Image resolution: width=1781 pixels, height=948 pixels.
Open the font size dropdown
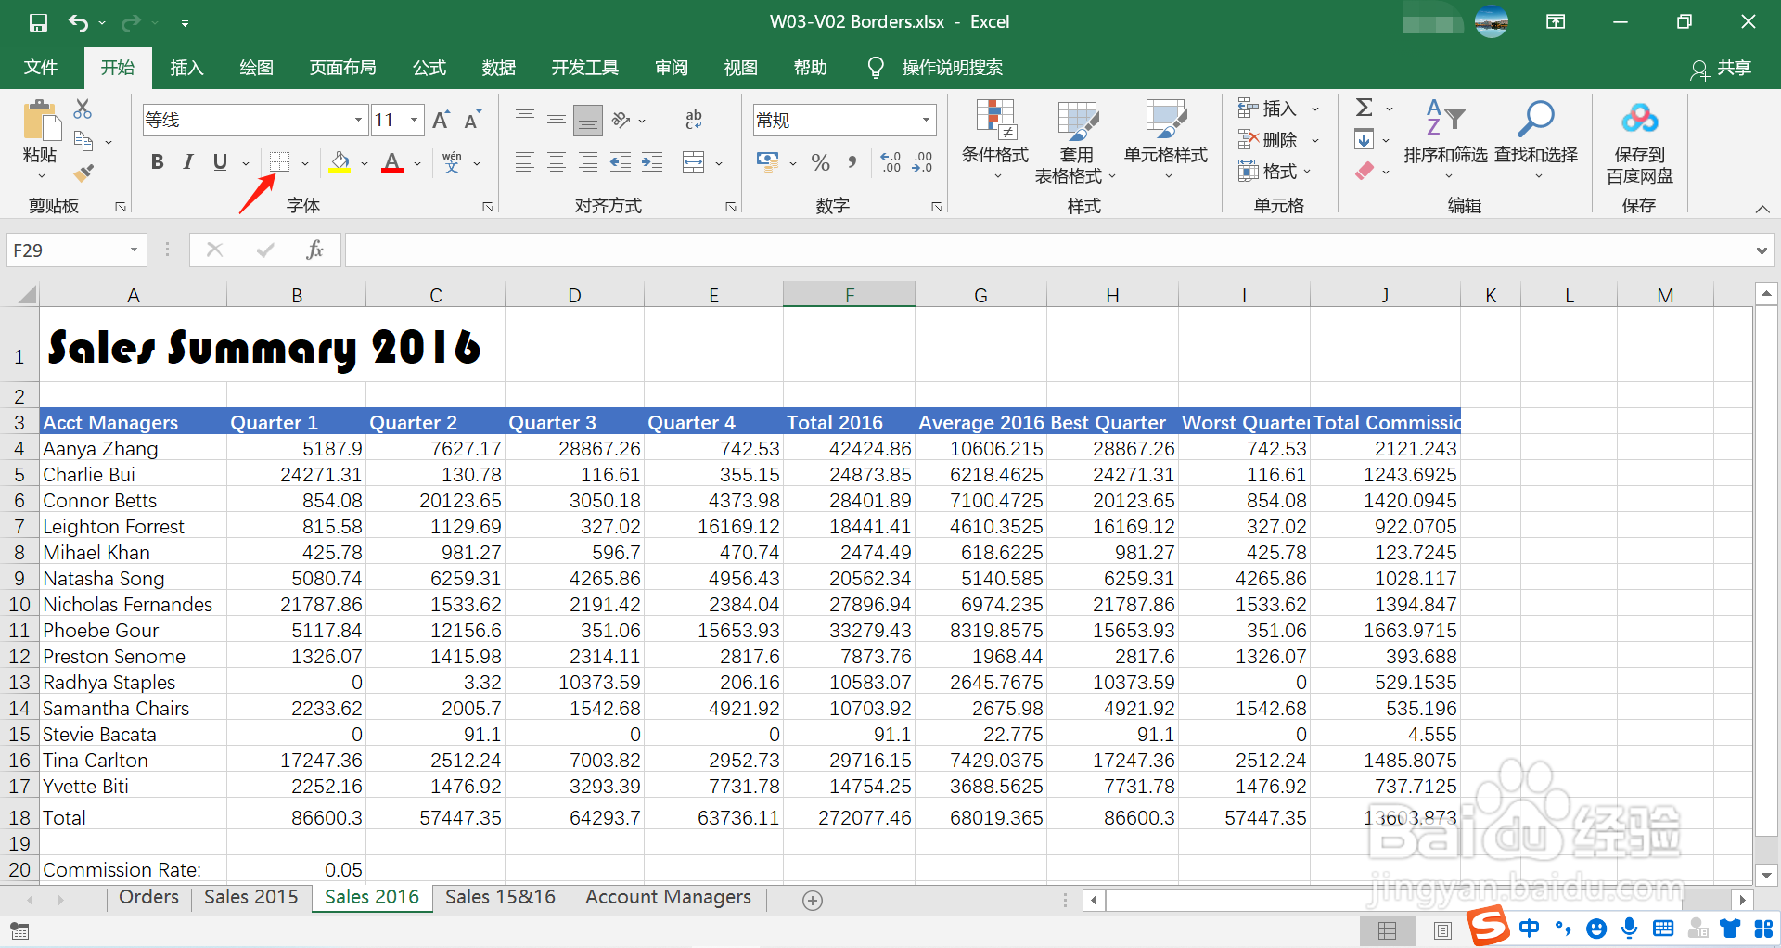(414, 120)
